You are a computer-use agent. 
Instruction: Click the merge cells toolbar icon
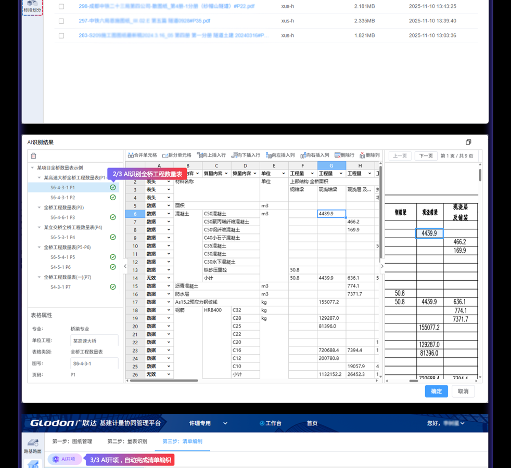(131, 155)
